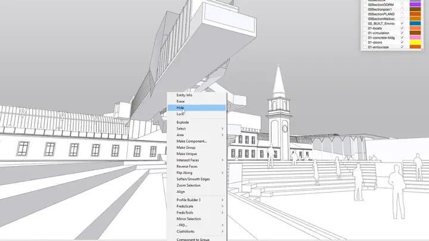Viewport: 429px width, 241px height.
Task: Choose Make Component... from the menu
Action: click(x=197, y=141)
